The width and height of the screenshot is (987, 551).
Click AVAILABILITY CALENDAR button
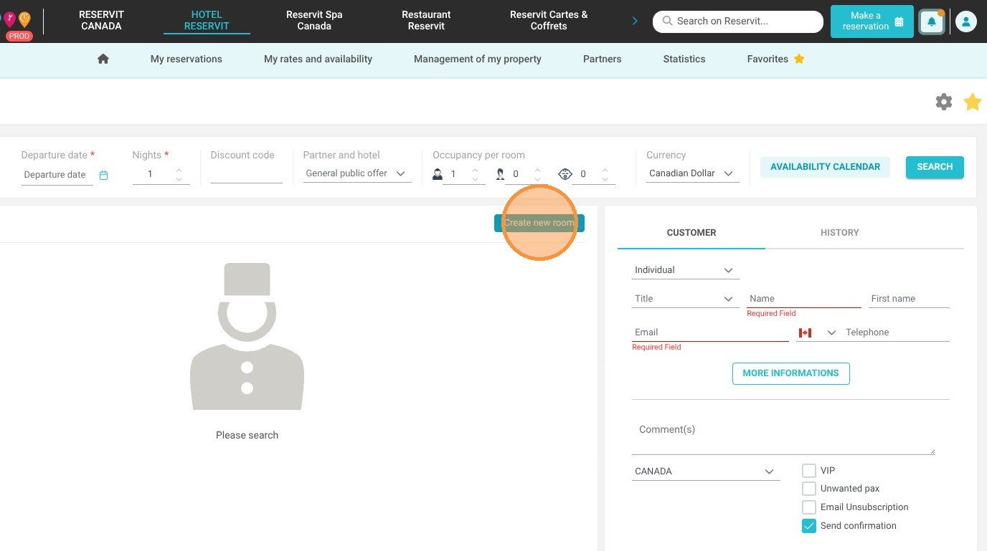(825, 167)
